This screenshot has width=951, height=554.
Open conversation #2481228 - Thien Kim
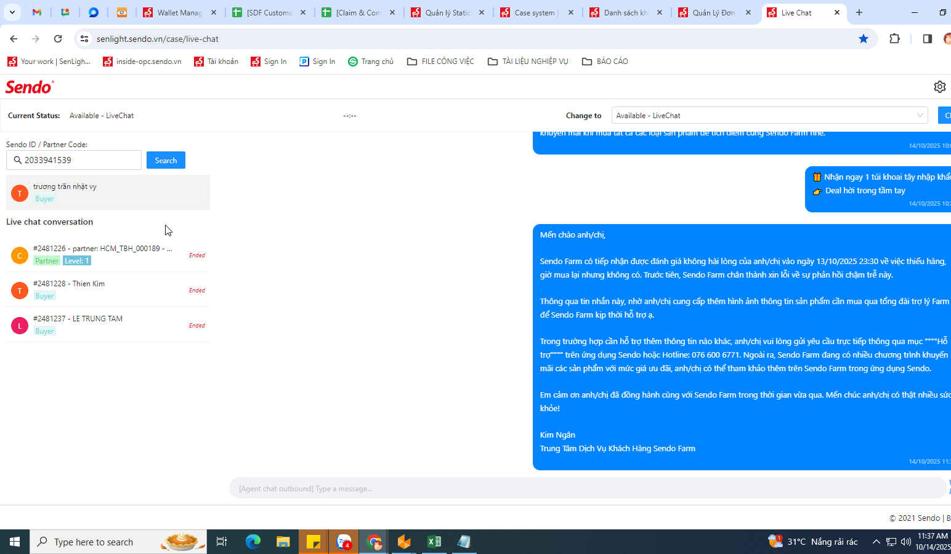click(x=108, y=289)
